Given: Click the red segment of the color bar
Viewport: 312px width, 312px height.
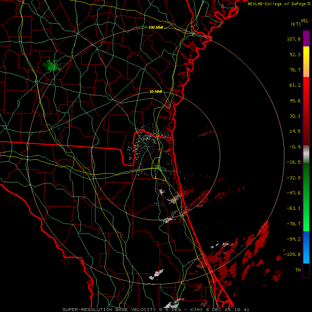Looking at the screenshot, I should (306, 111).
